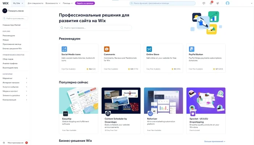Open the Online Store app title
Image resolution: width=254 pixels, height=145 pixels.
(153, 54)
